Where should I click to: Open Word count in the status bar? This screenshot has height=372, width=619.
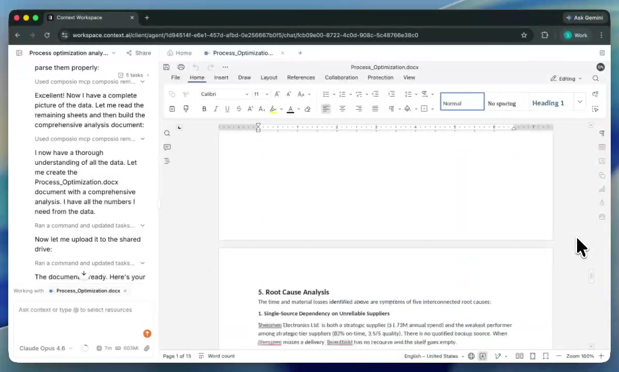(x=216, y=356)
